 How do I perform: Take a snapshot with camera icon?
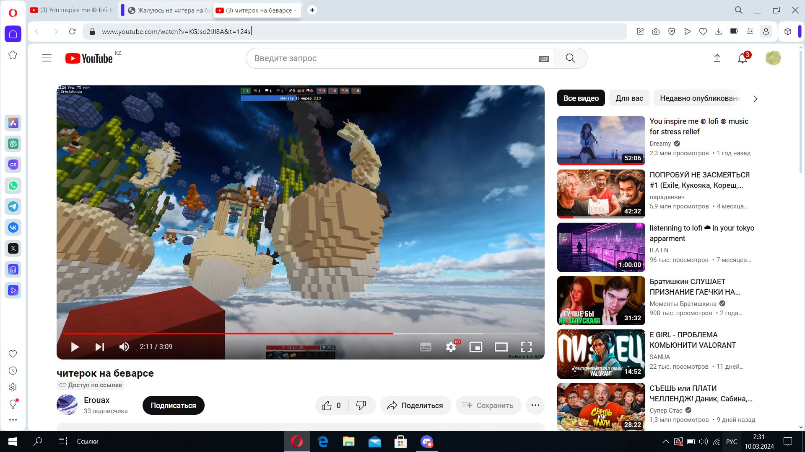point(656,31)
